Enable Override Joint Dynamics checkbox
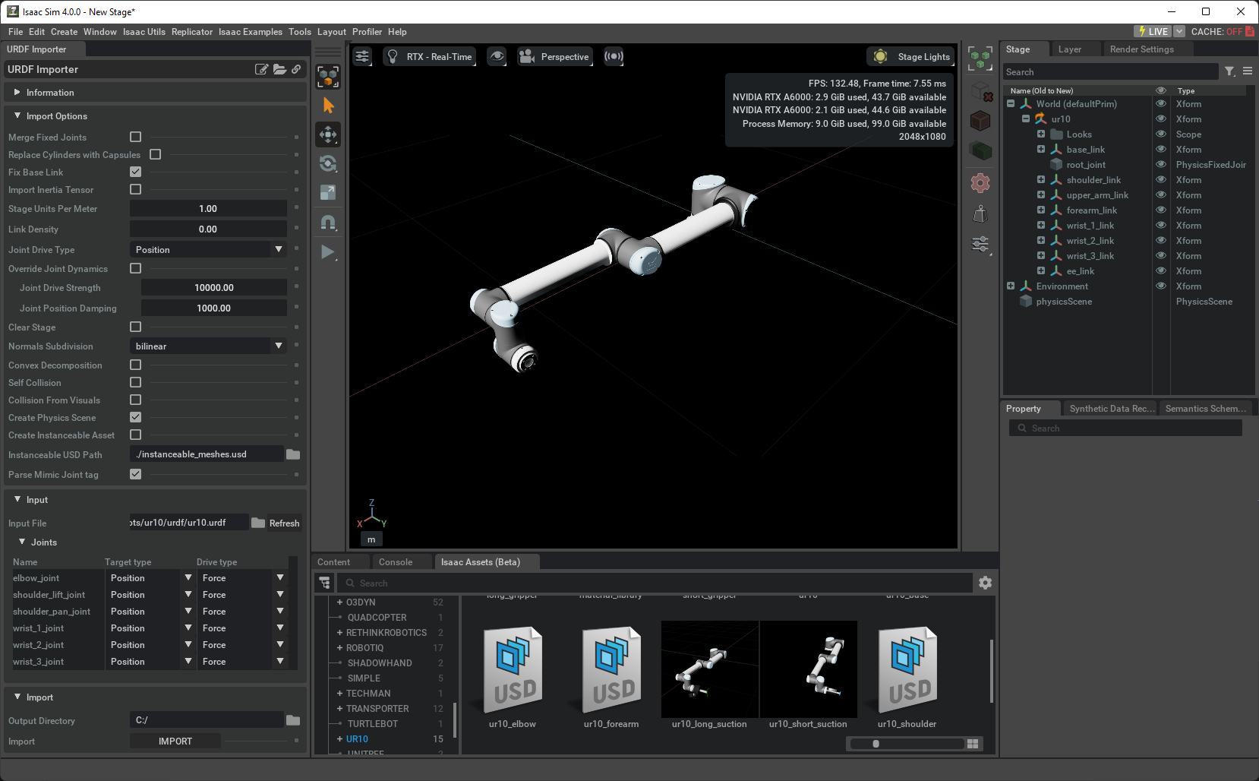 pyautogui.click(x=136, y=268)
